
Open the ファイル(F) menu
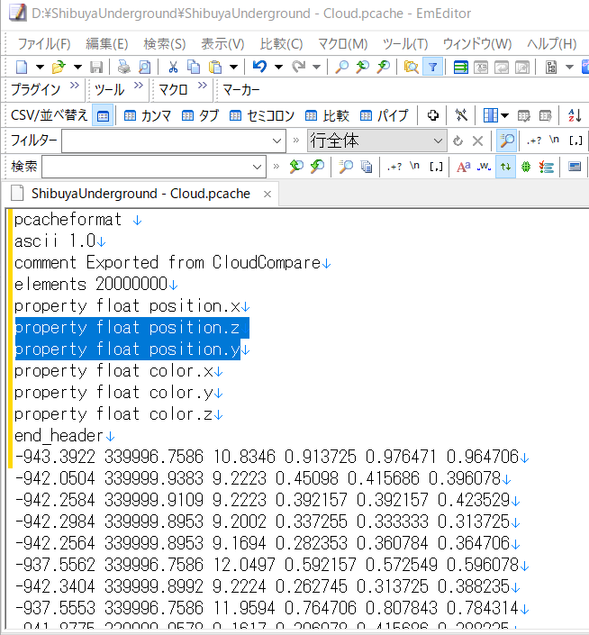pos(44,44)
